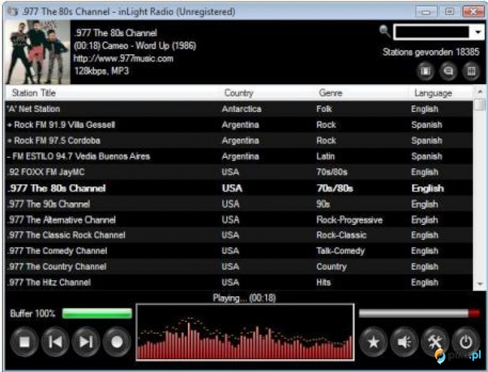Click the Buffer progress bar
Screen dimensions: 488x372
(97, 313)
